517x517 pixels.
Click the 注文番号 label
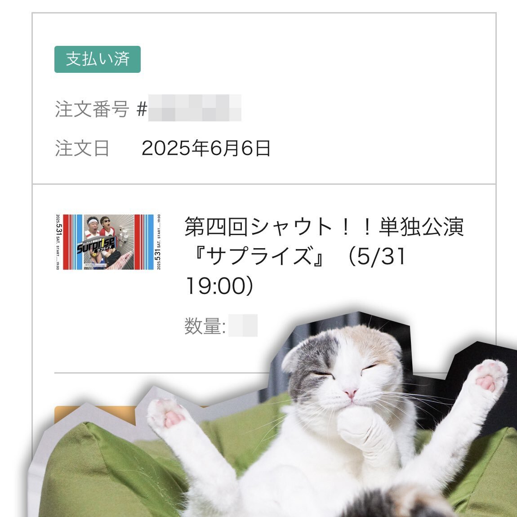(92, 109)
